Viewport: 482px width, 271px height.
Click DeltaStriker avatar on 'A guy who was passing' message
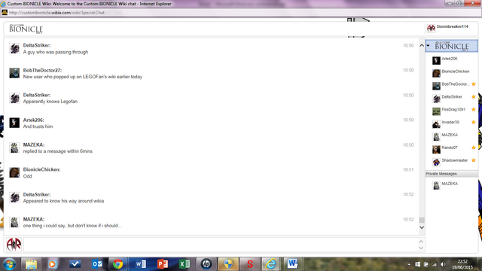pyautogui.click(x=14, y=48)
